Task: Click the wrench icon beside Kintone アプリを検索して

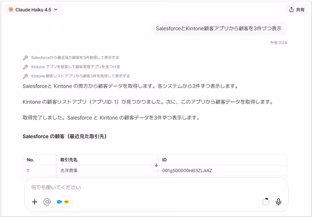Action: point(25,67)
